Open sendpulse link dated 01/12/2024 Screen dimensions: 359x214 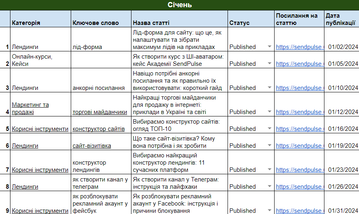tap(300, 112)
